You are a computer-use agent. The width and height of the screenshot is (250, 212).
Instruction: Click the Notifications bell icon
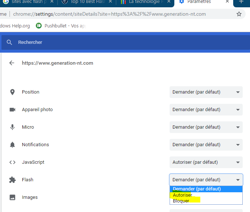12,145
